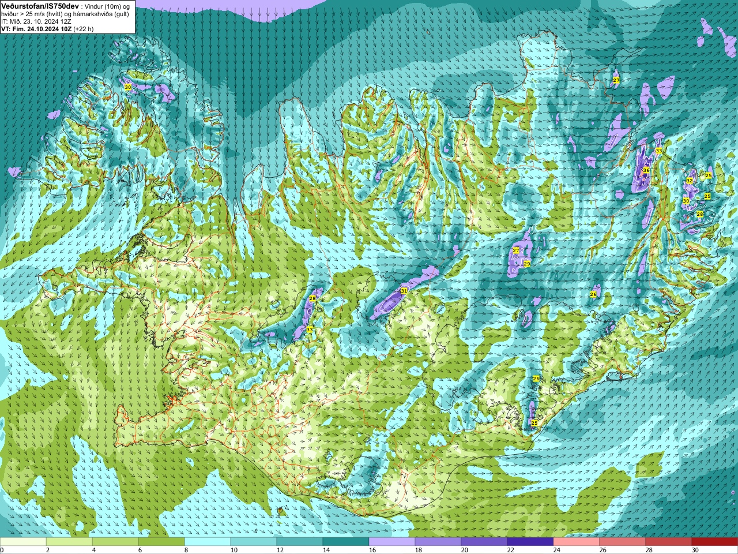The height and width of the screenshot is (554, 738).
Task: Click the 22–24 dark indigo legend swatch
Action: [530, 542]
